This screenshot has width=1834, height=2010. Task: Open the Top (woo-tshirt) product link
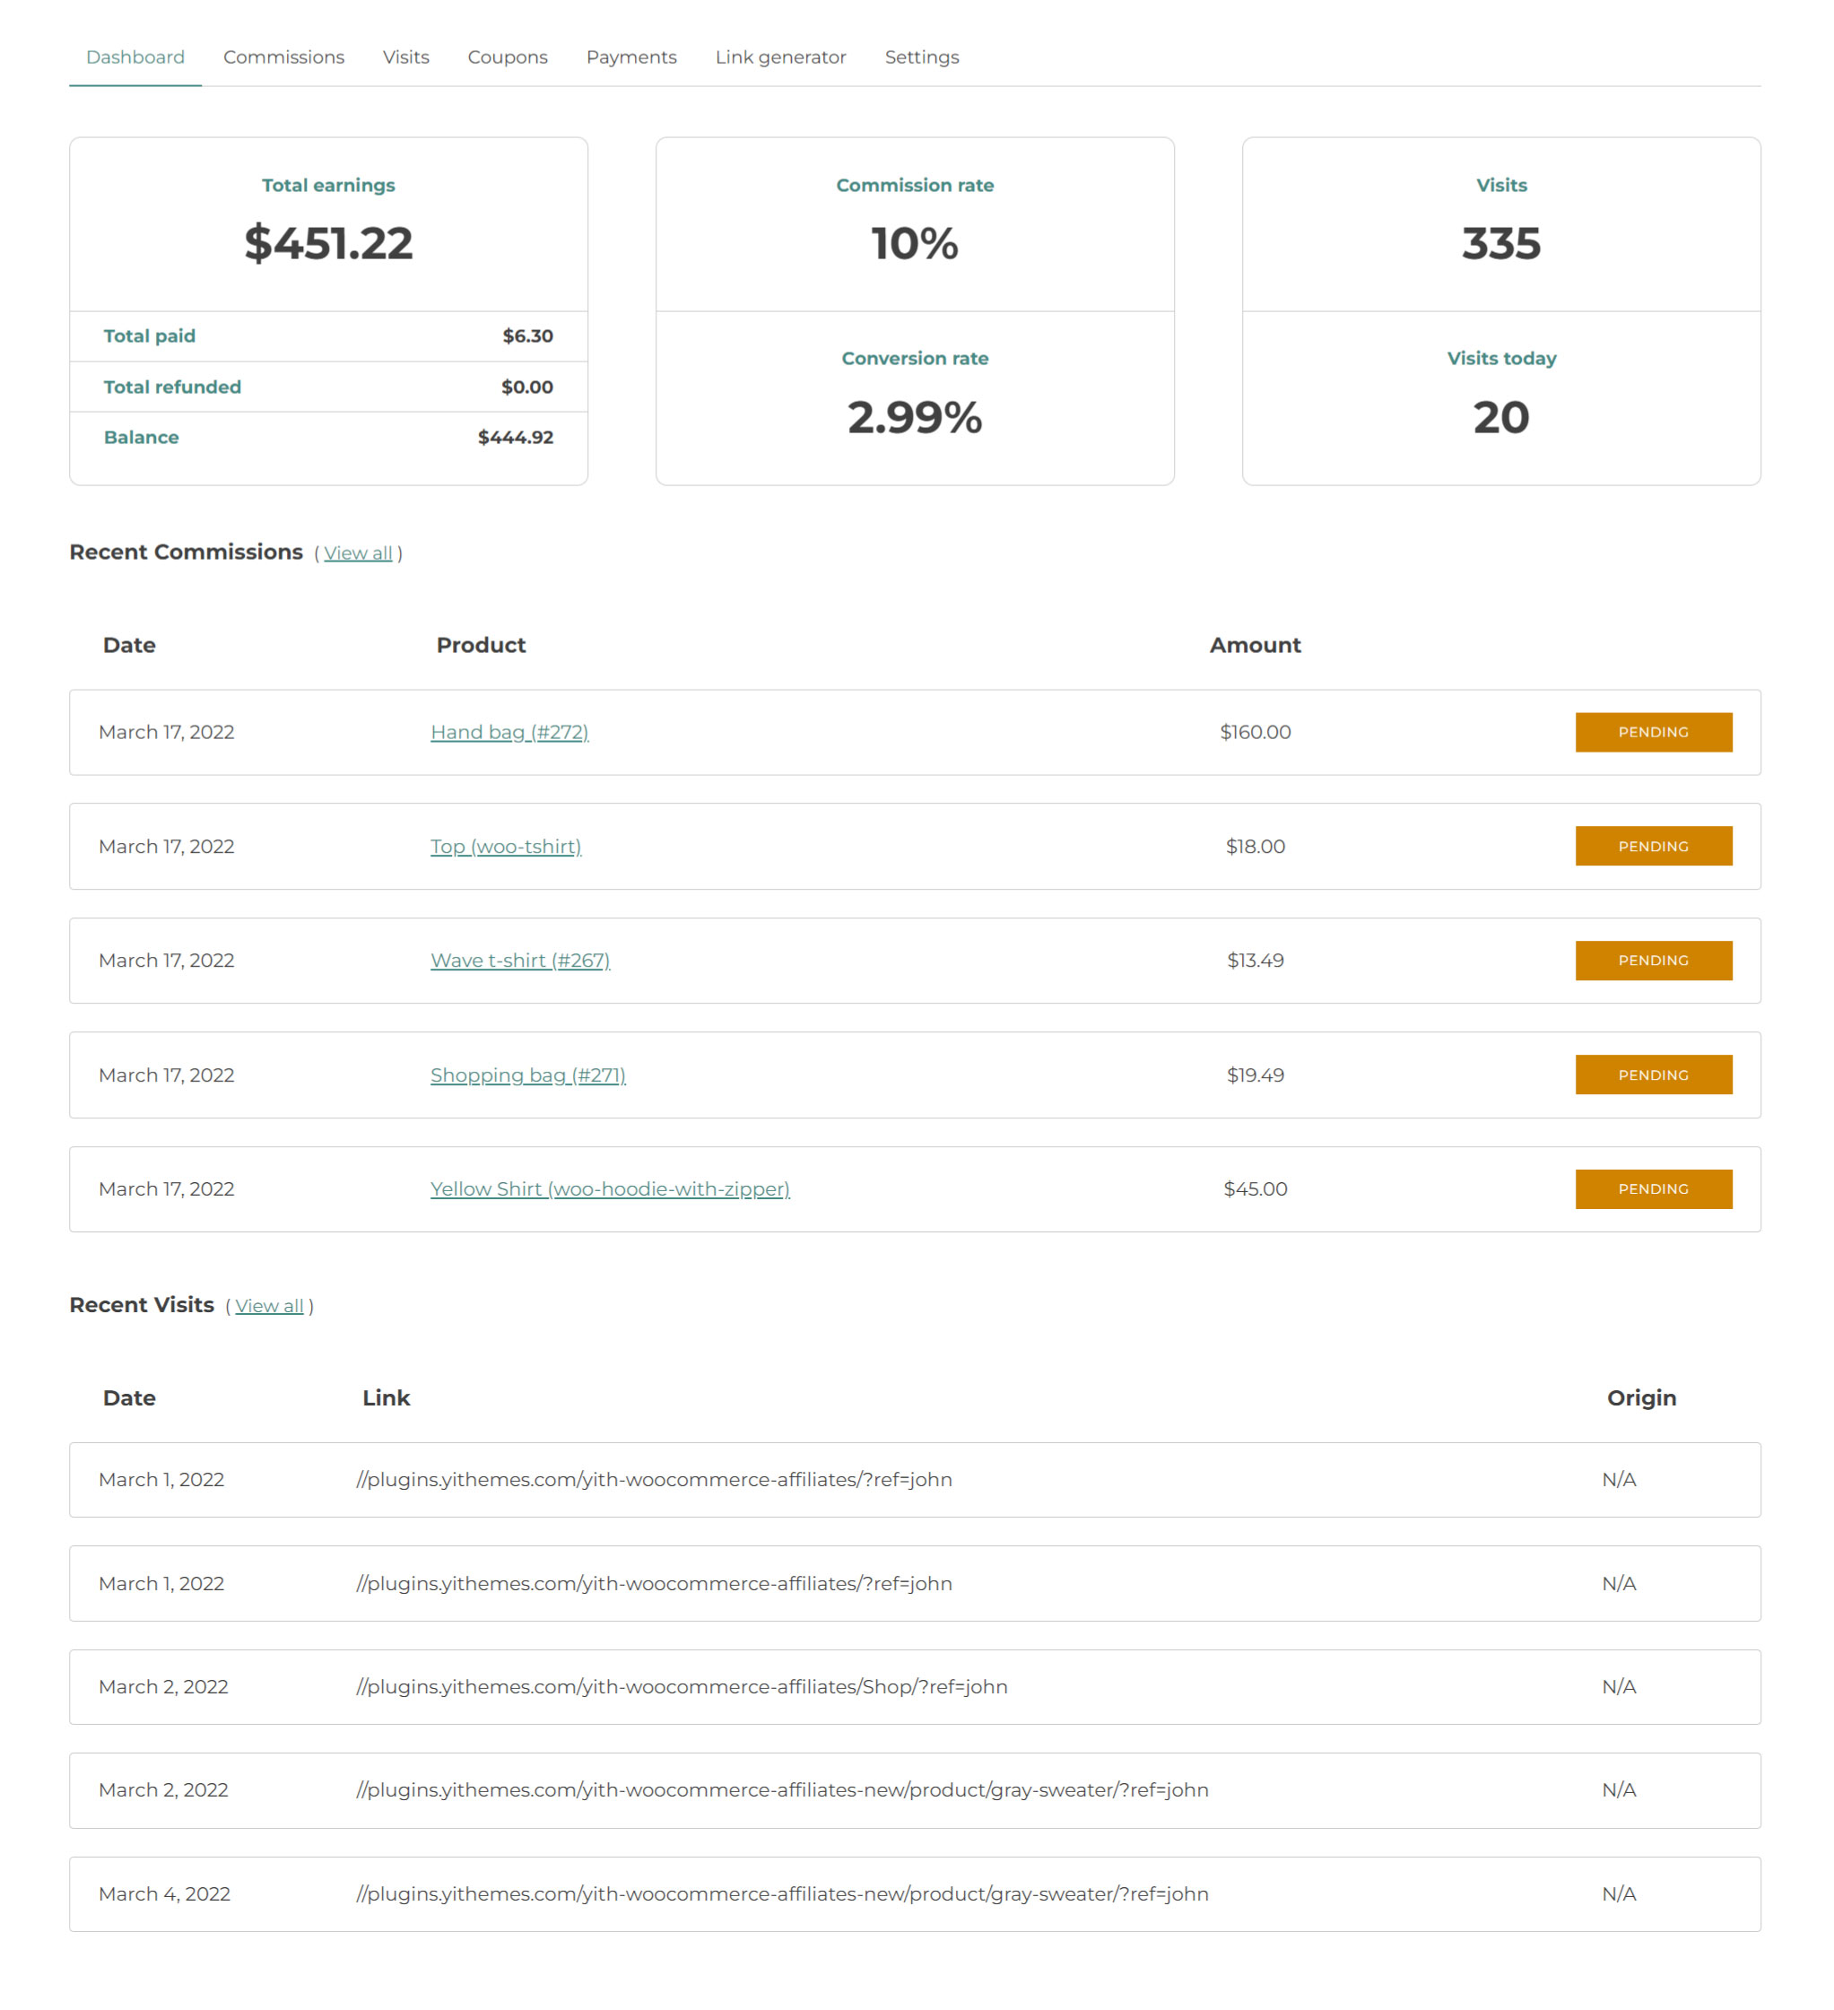[505, 847]
